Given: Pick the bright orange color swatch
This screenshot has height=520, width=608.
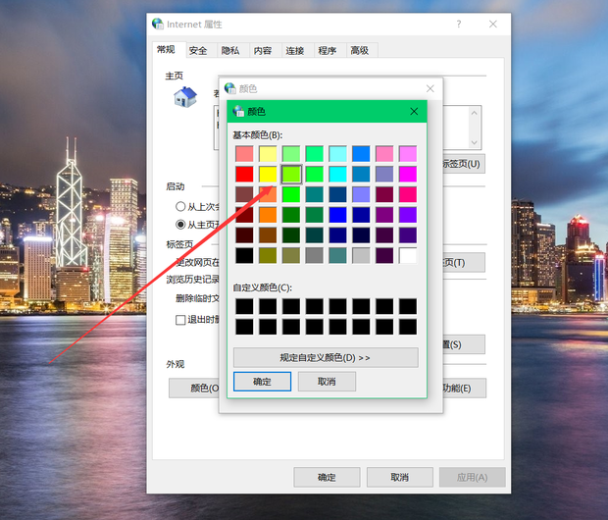Looking at the screenshot, I should point(268,215).
